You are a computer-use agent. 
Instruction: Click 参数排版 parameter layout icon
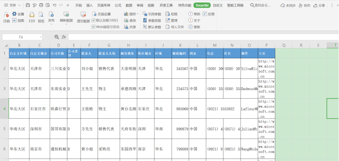(145, 20)
